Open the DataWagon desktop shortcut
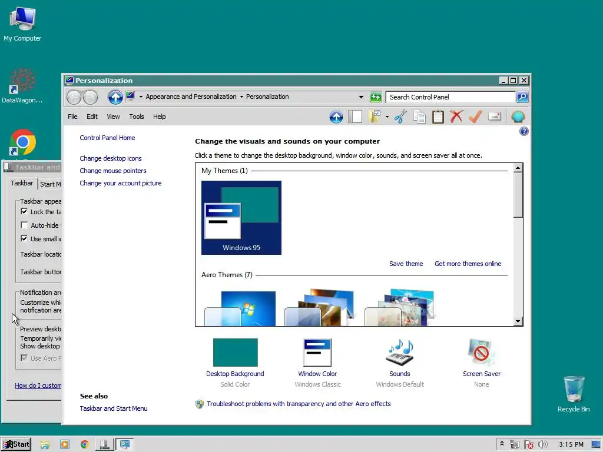Viewport: 603px width, 452px height. click(22, 81)
